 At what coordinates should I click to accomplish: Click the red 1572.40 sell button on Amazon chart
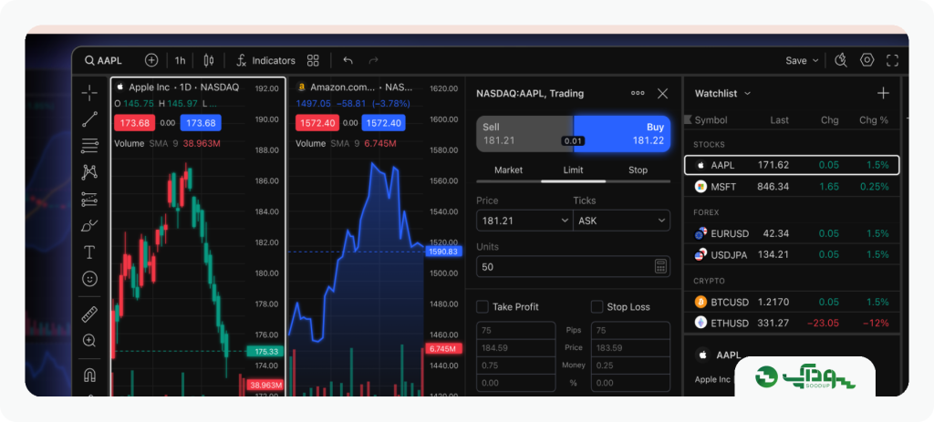pyautogui.click(x=318, y=123)
